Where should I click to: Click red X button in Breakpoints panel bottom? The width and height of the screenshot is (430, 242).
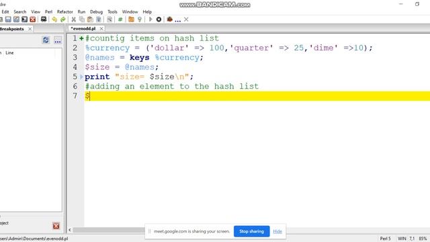56,226
